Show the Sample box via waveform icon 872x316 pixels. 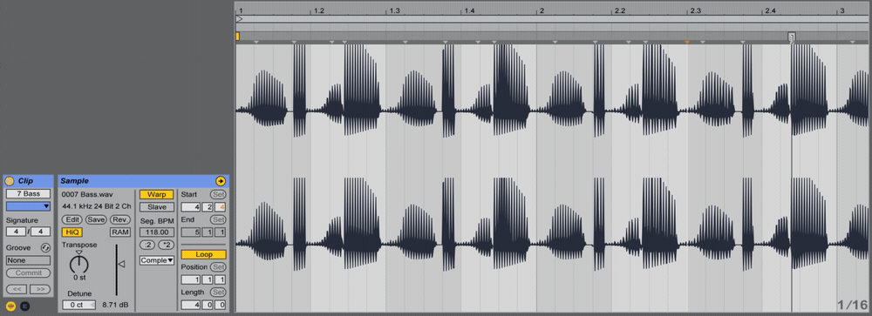[10, 306]
